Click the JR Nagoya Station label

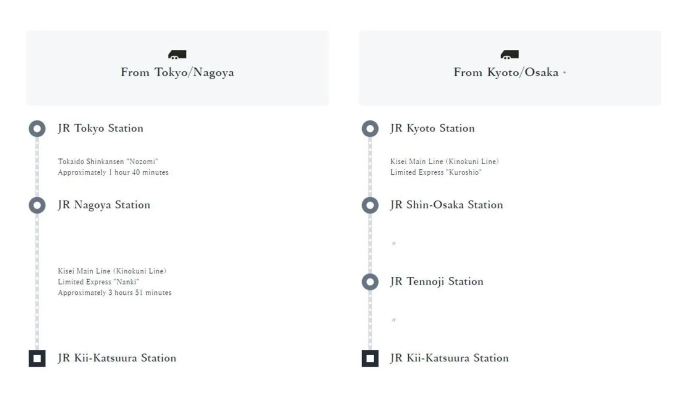[104, 205]
